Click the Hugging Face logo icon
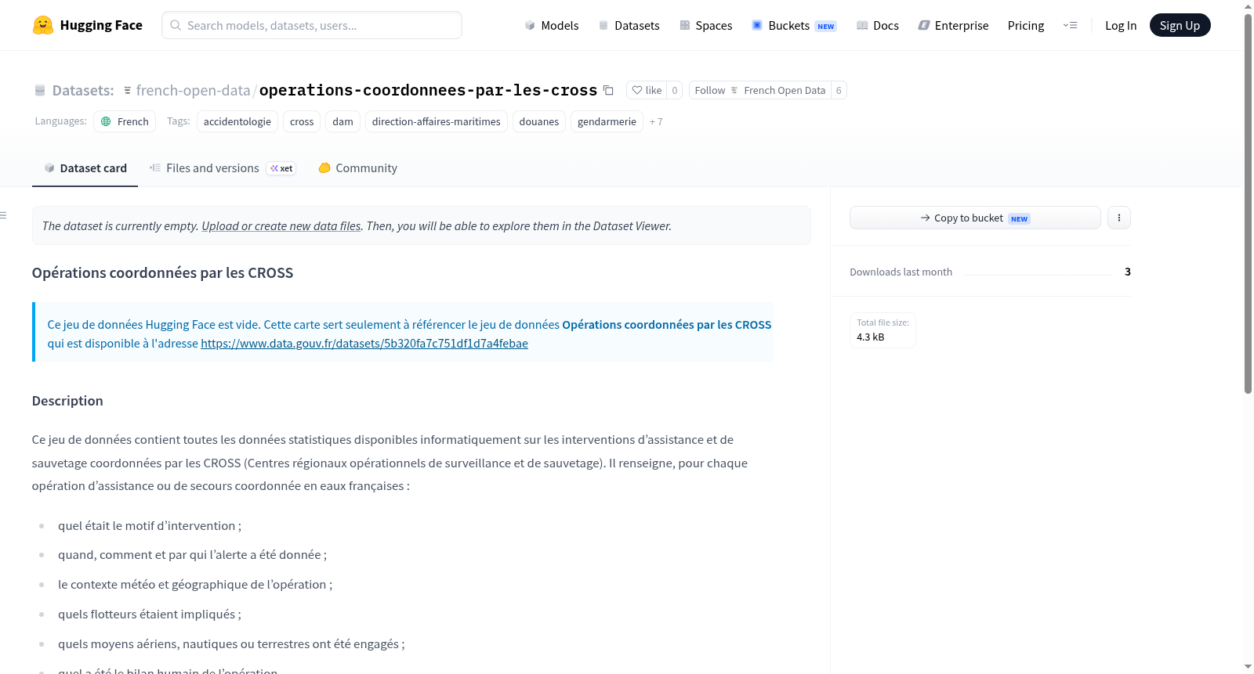 point(43,25)
